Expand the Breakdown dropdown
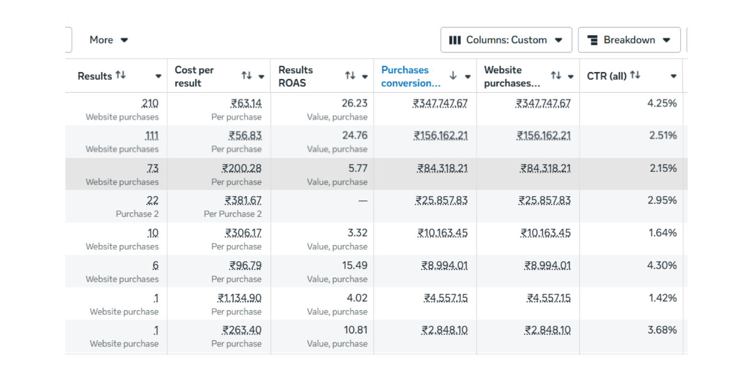Image resolution: width=753 pixels, height=376 pixels. (x=630, y=40)
